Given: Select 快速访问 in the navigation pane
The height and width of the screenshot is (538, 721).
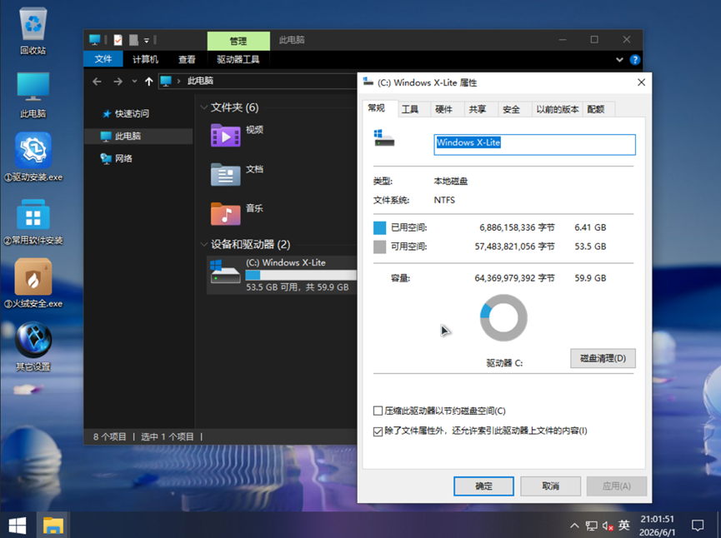Looking at the screenshot, I should pos(132,113).
